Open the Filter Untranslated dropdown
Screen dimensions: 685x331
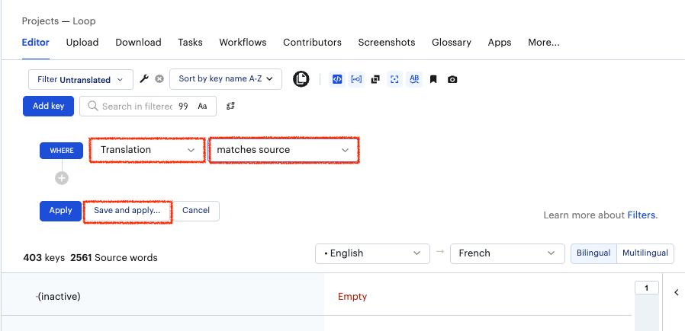click(80, 79)
